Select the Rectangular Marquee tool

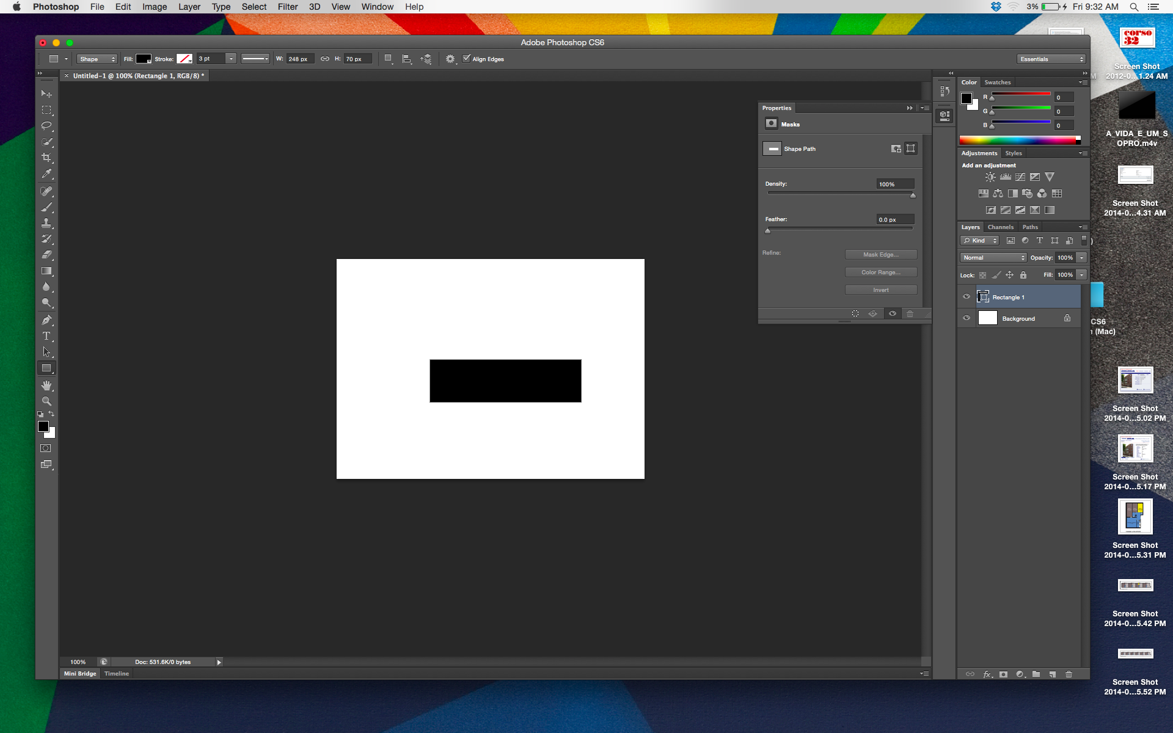46,110
